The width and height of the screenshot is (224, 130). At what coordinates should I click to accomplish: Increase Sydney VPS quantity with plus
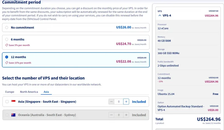tap(126, 115)
